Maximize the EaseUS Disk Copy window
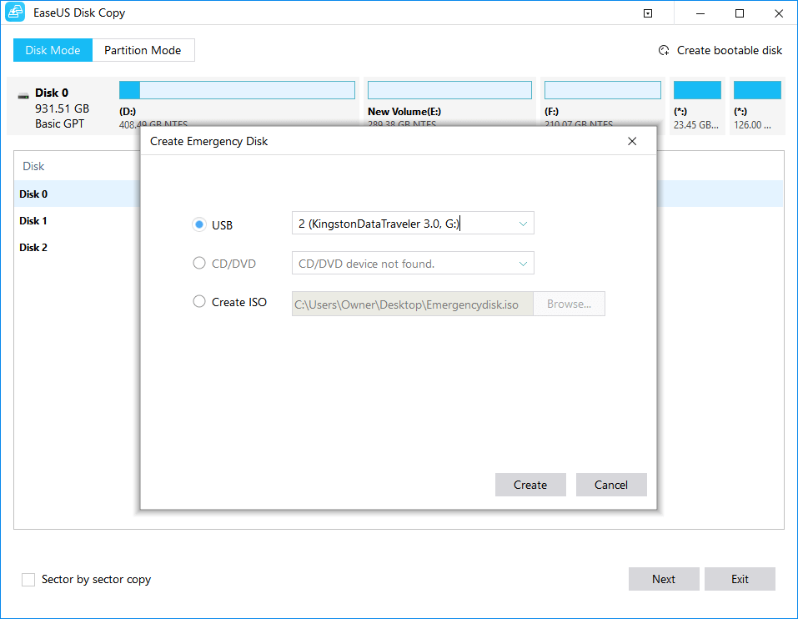The height and width of the screenshot is (619, 798). (740, 13)
